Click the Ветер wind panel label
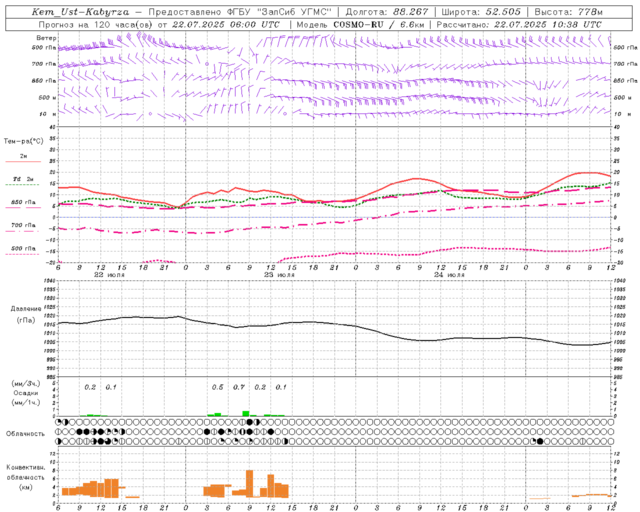The height and width of the screenshot is (512, 640). pyautogui.click(x=46, y=38)
